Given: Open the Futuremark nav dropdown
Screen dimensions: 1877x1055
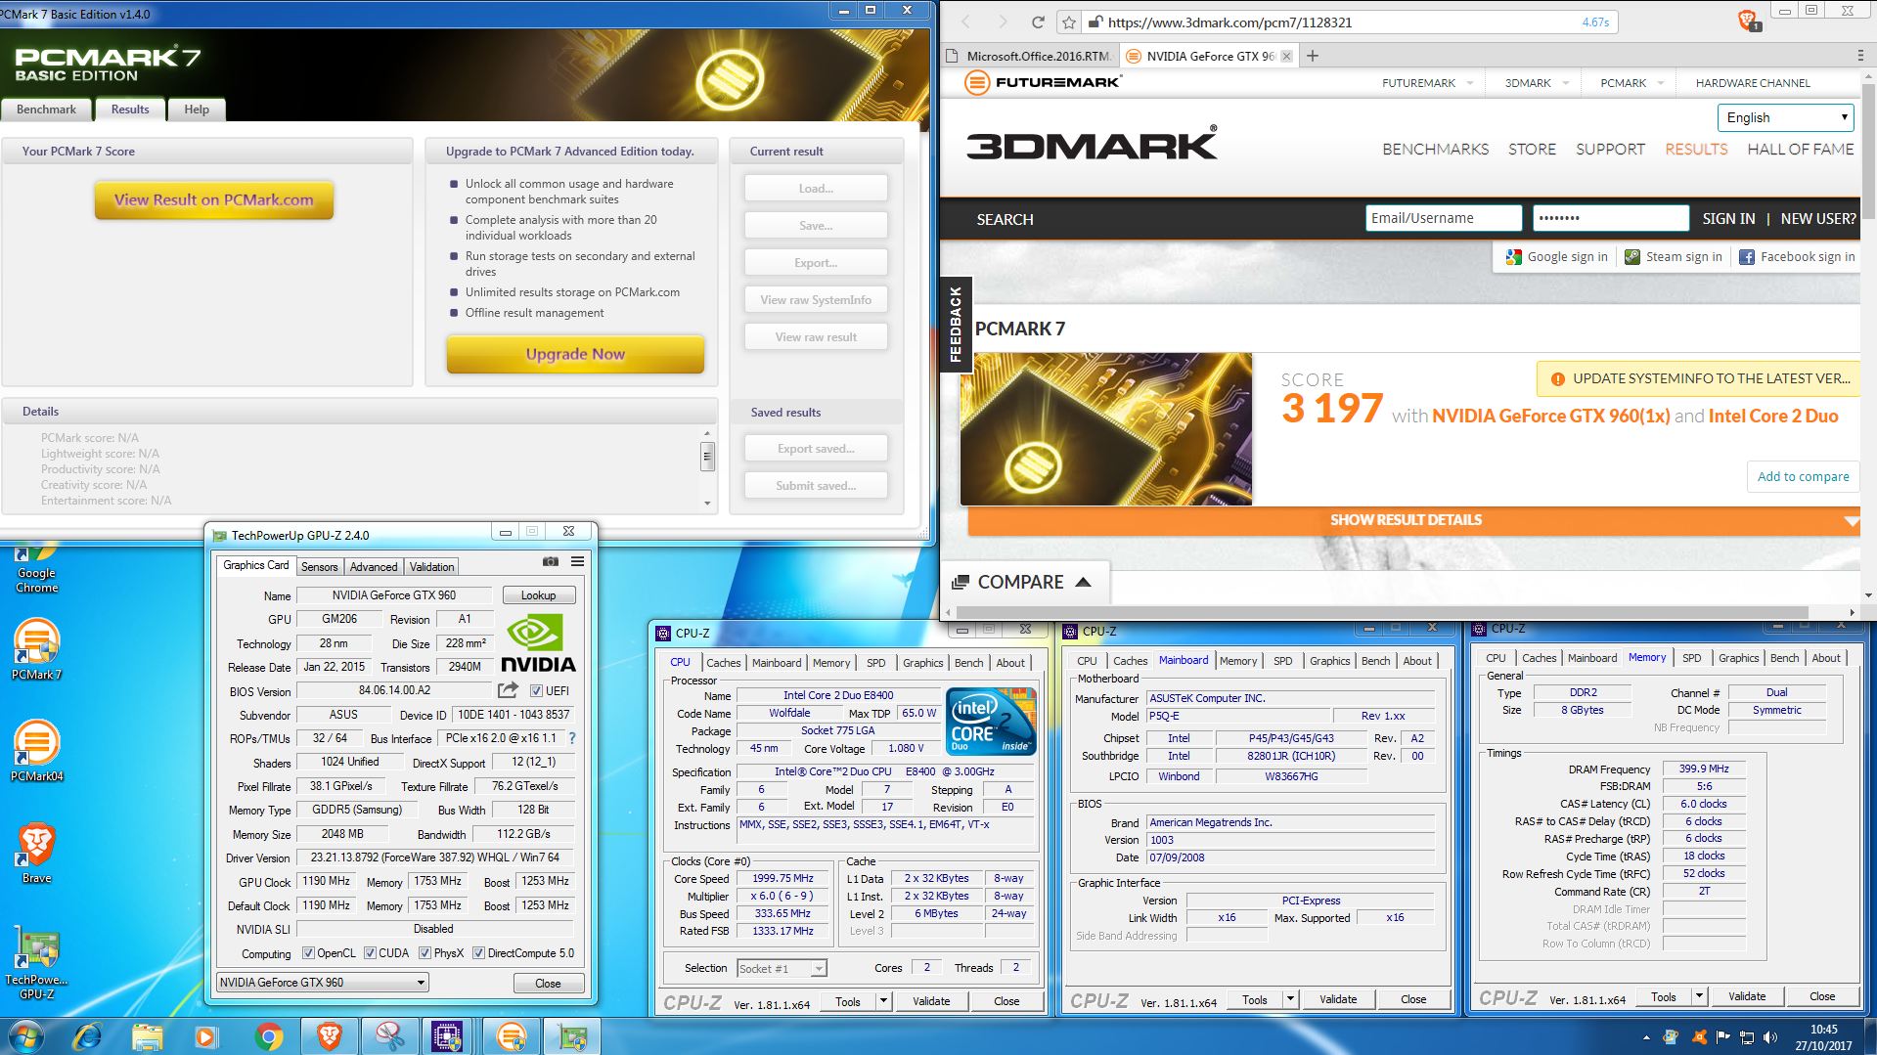Looking at the screenshot, I should [x=1426, y=83].
